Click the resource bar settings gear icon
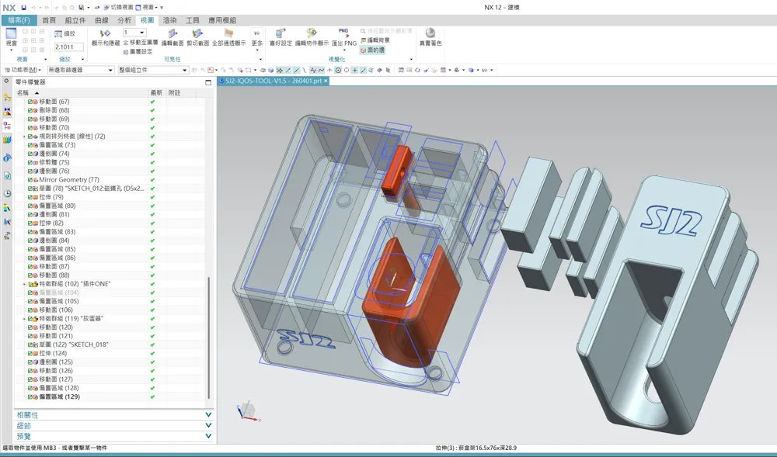 coord(6,81)
